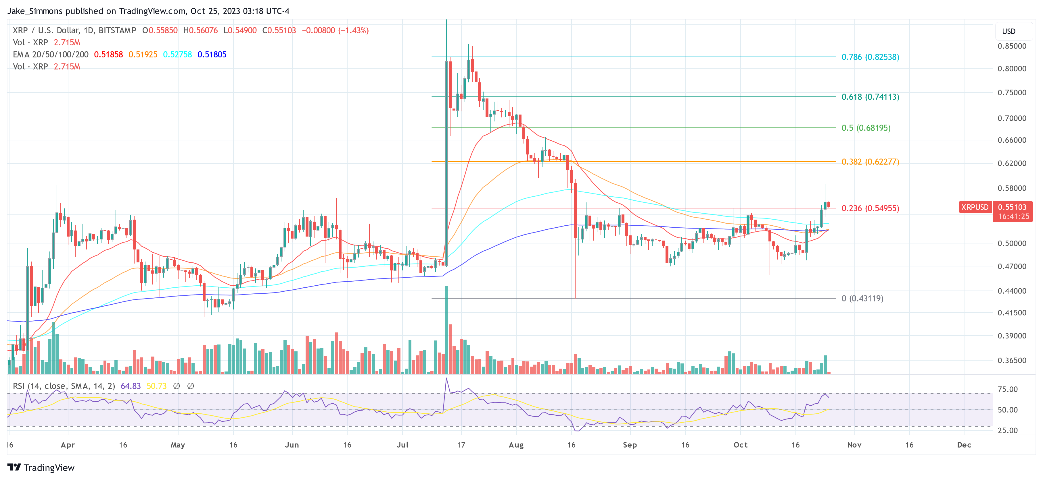The image size is (1043, 480).
Task: Select the 0.5 (0.68195) Fibonacci label
Action: coord(866,128)
